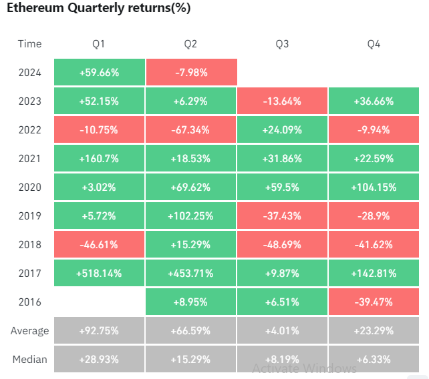
Task: Click the Average Q1 +92.75% cell
Action: [x=99, y=331]
